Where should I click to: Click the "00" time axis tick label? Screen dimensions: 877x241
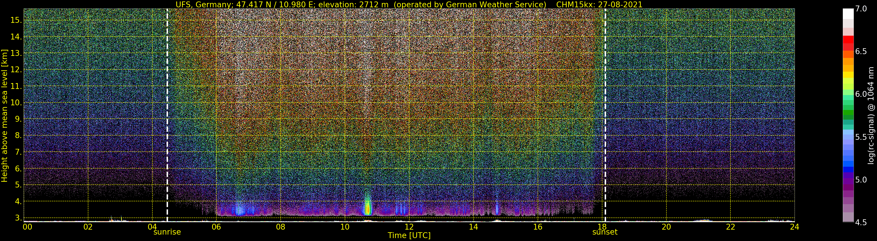pos(27,227)
